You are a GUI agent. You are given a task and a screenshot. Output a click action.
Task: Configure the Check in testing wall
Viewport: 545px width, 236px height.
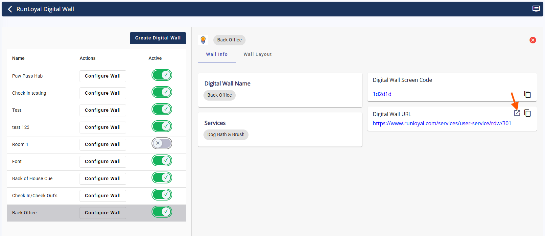(103, 93)
